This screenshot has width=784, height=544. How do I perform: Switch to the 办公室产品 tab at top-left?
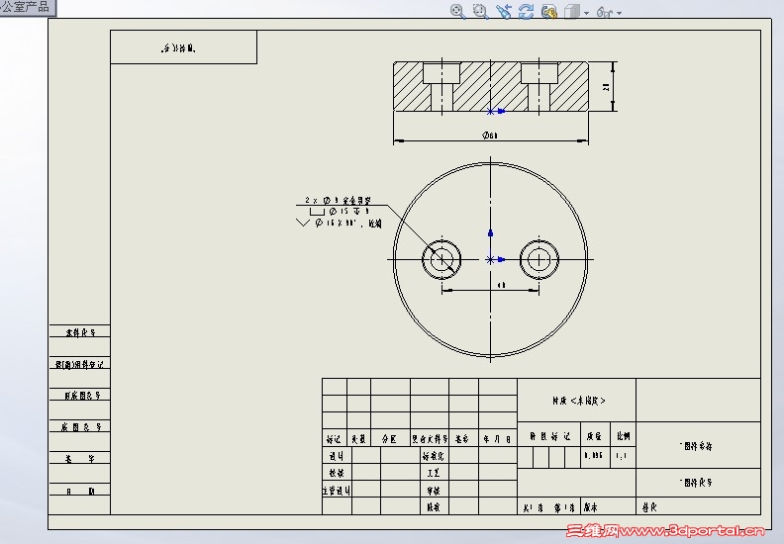27,7
